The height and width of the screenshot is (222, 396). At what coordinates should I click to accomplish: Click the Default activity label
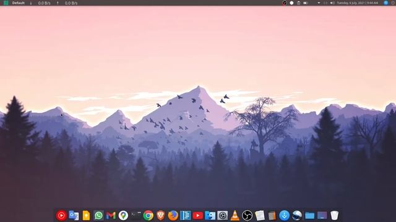point(19,3)
